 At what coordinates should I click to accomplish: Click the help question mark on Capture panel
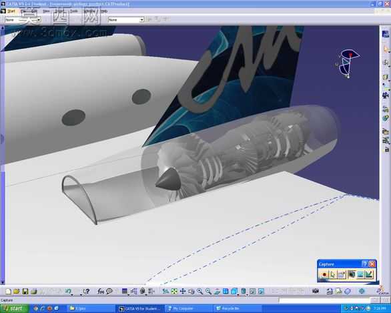364,264
